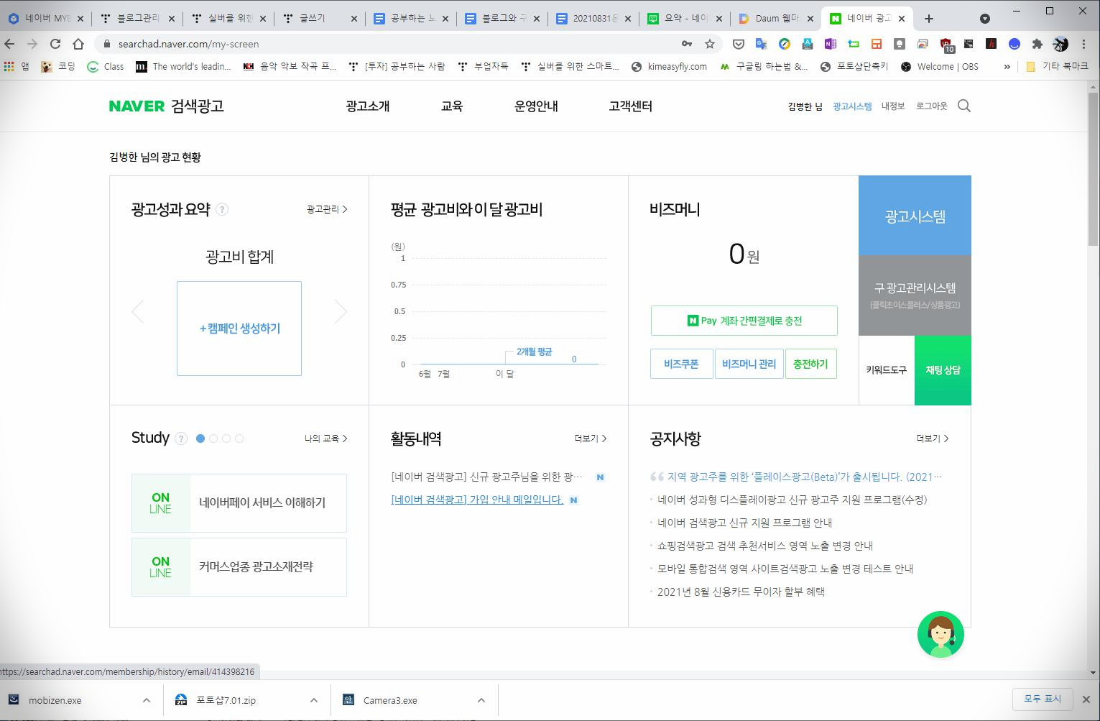Open 커머스업종 광고소재전략 online course
The width and height of the screenshot is (1100, 721).
tap(239, 567)
